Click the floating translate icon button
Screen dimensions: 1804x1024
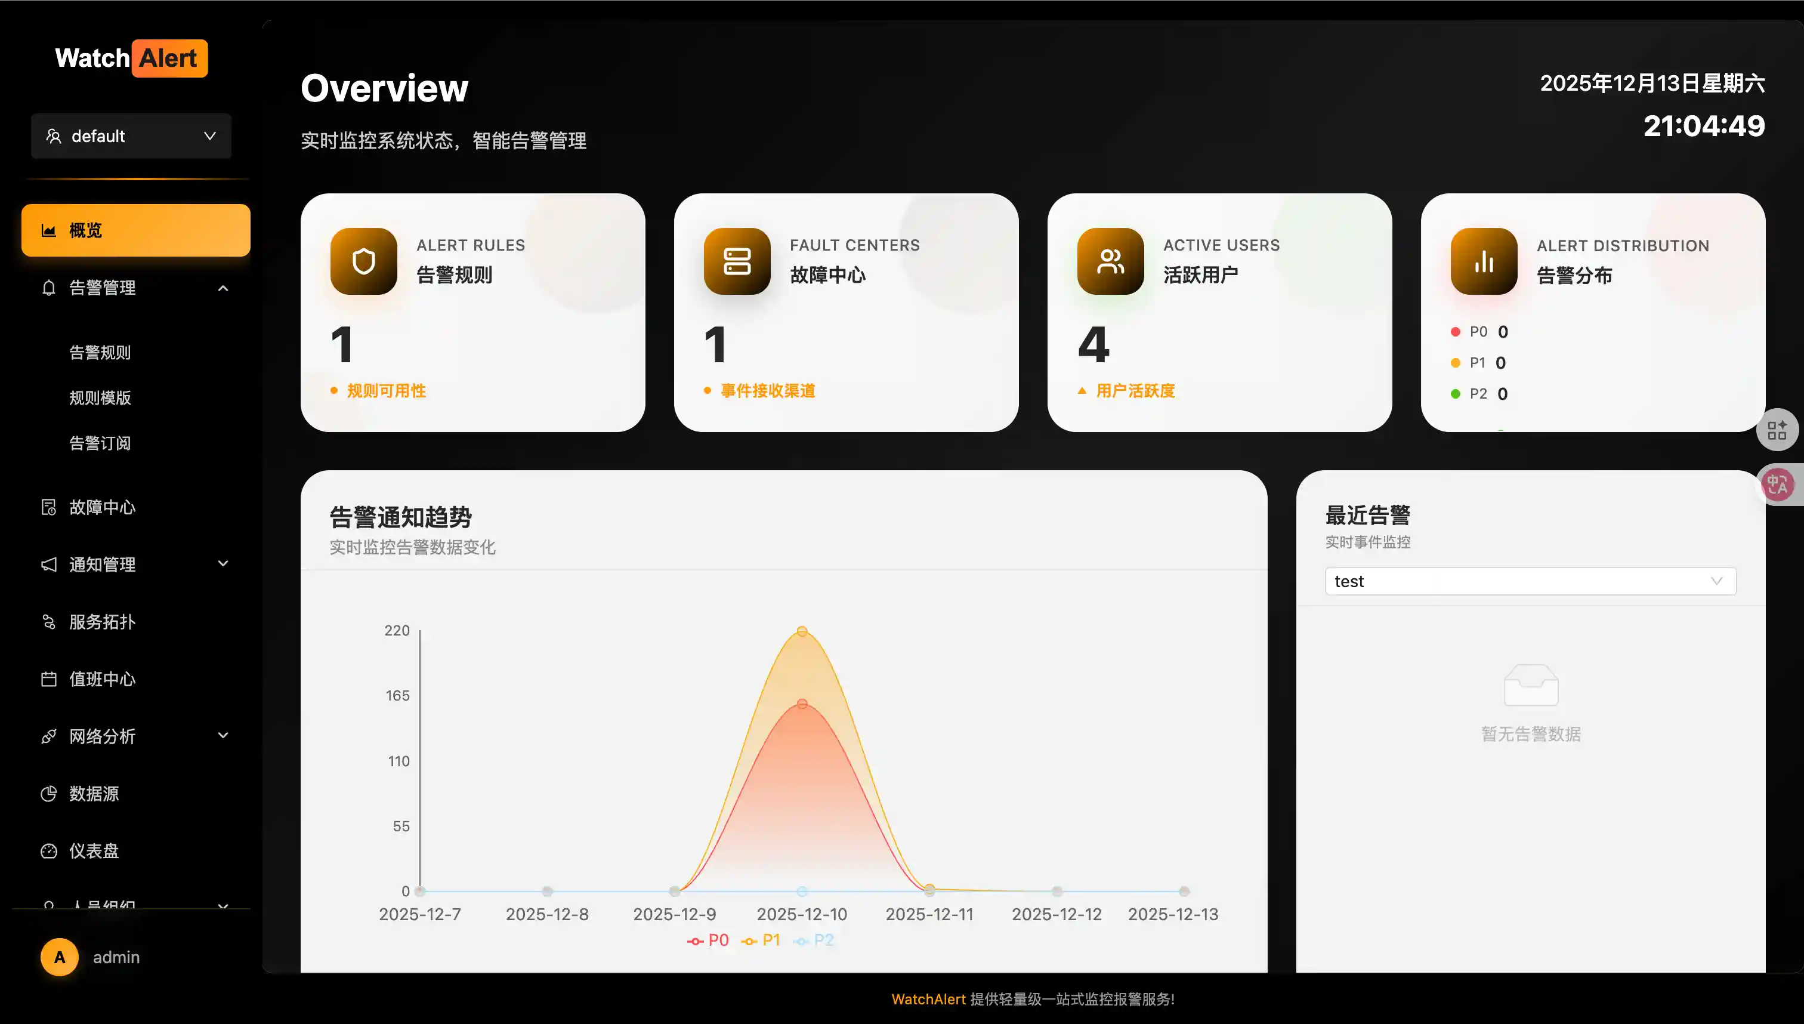point(1777,485)
